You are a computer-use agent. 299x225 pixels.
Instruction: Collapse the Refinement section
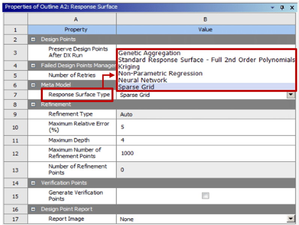click(x=33, y=104)
